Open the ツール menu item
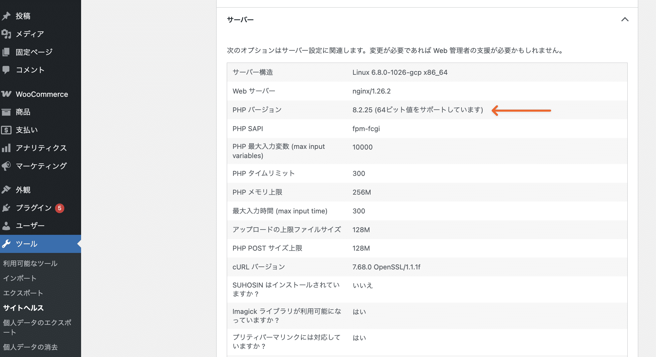 coord(27,244)
